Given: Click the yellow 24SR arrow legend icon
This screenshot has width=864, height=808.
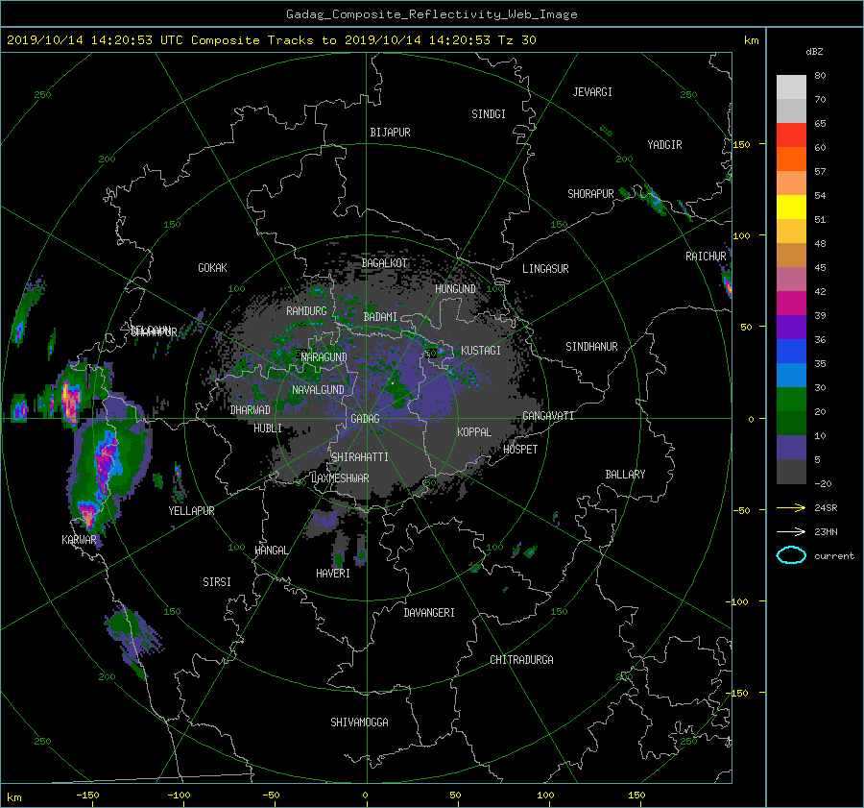Looking at the screenshot, I should pyautogui.click(x=791, y=507).
